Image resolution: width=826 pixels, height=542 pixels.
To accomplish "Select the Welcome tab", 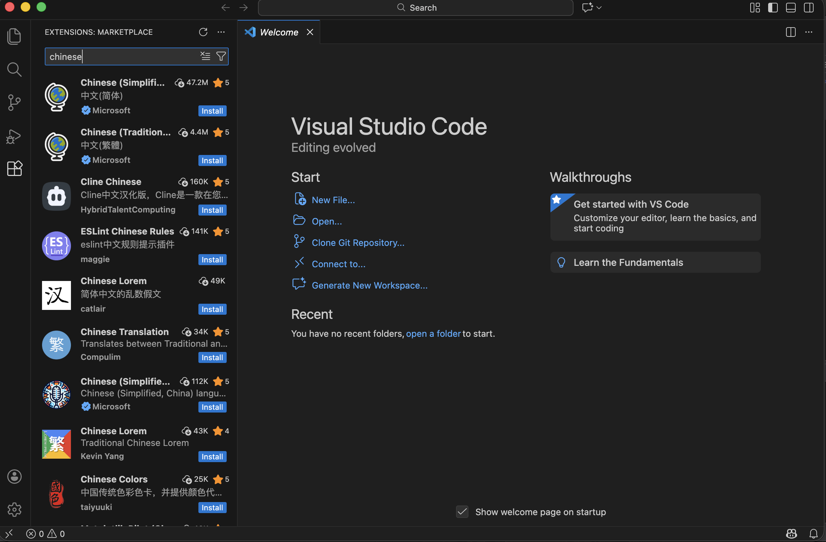I will 279,32.
